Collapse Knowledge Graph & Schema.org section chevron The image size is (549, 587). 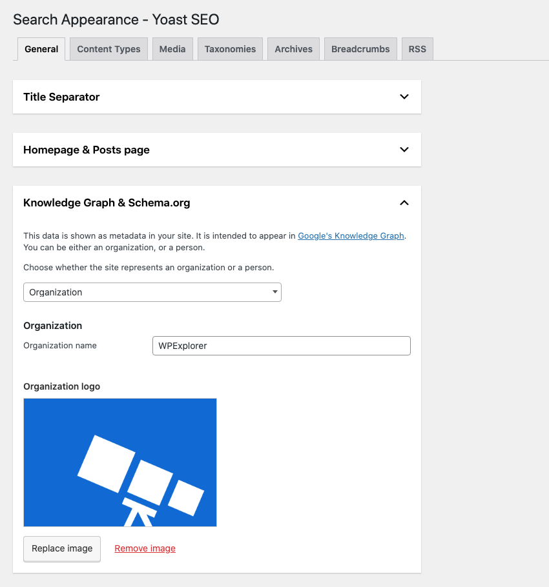point(404,203)
